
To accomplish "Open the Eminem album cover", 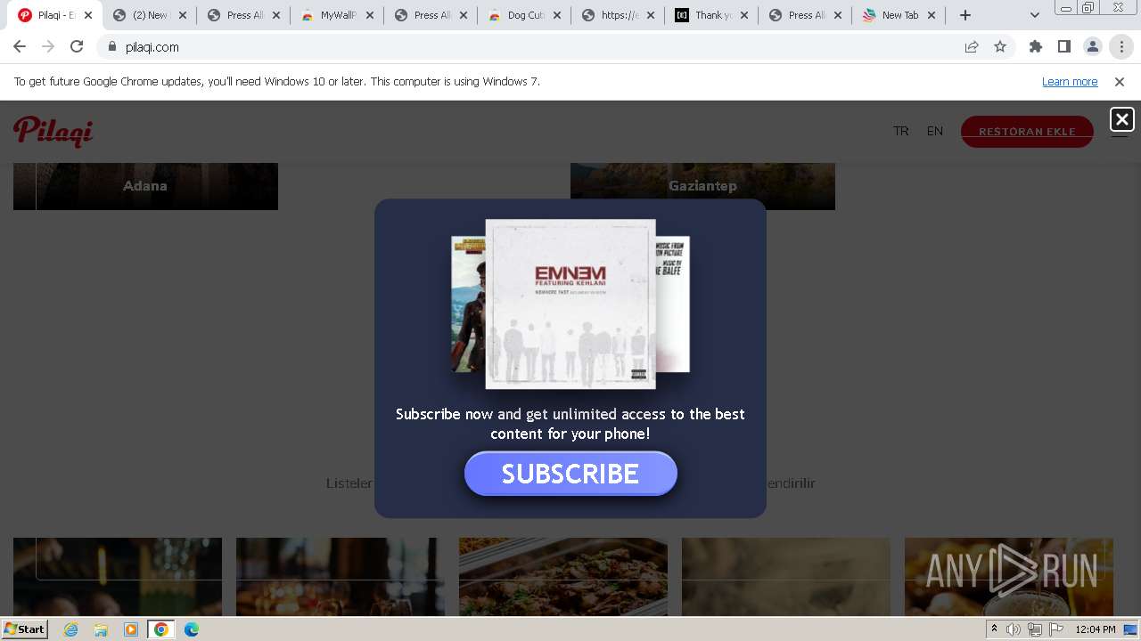I will tap(570, 304).
